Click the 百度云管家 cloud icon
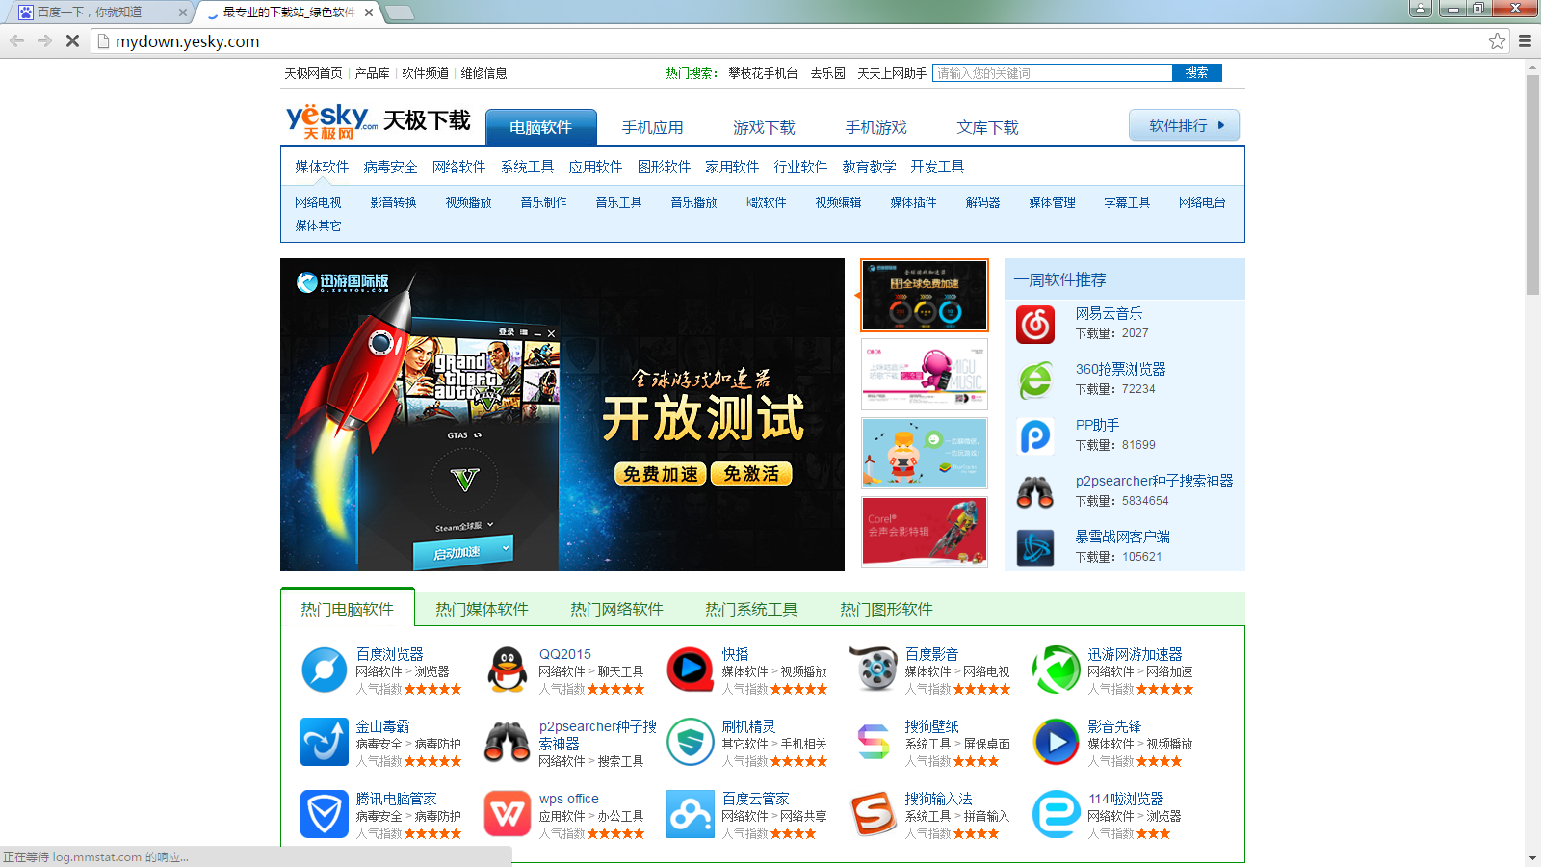Screen dimensions: 1541x867 [691, 814]
